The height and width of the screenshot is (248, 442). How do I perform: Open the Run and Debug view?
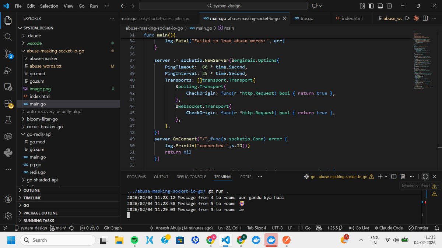pos(8,71)
